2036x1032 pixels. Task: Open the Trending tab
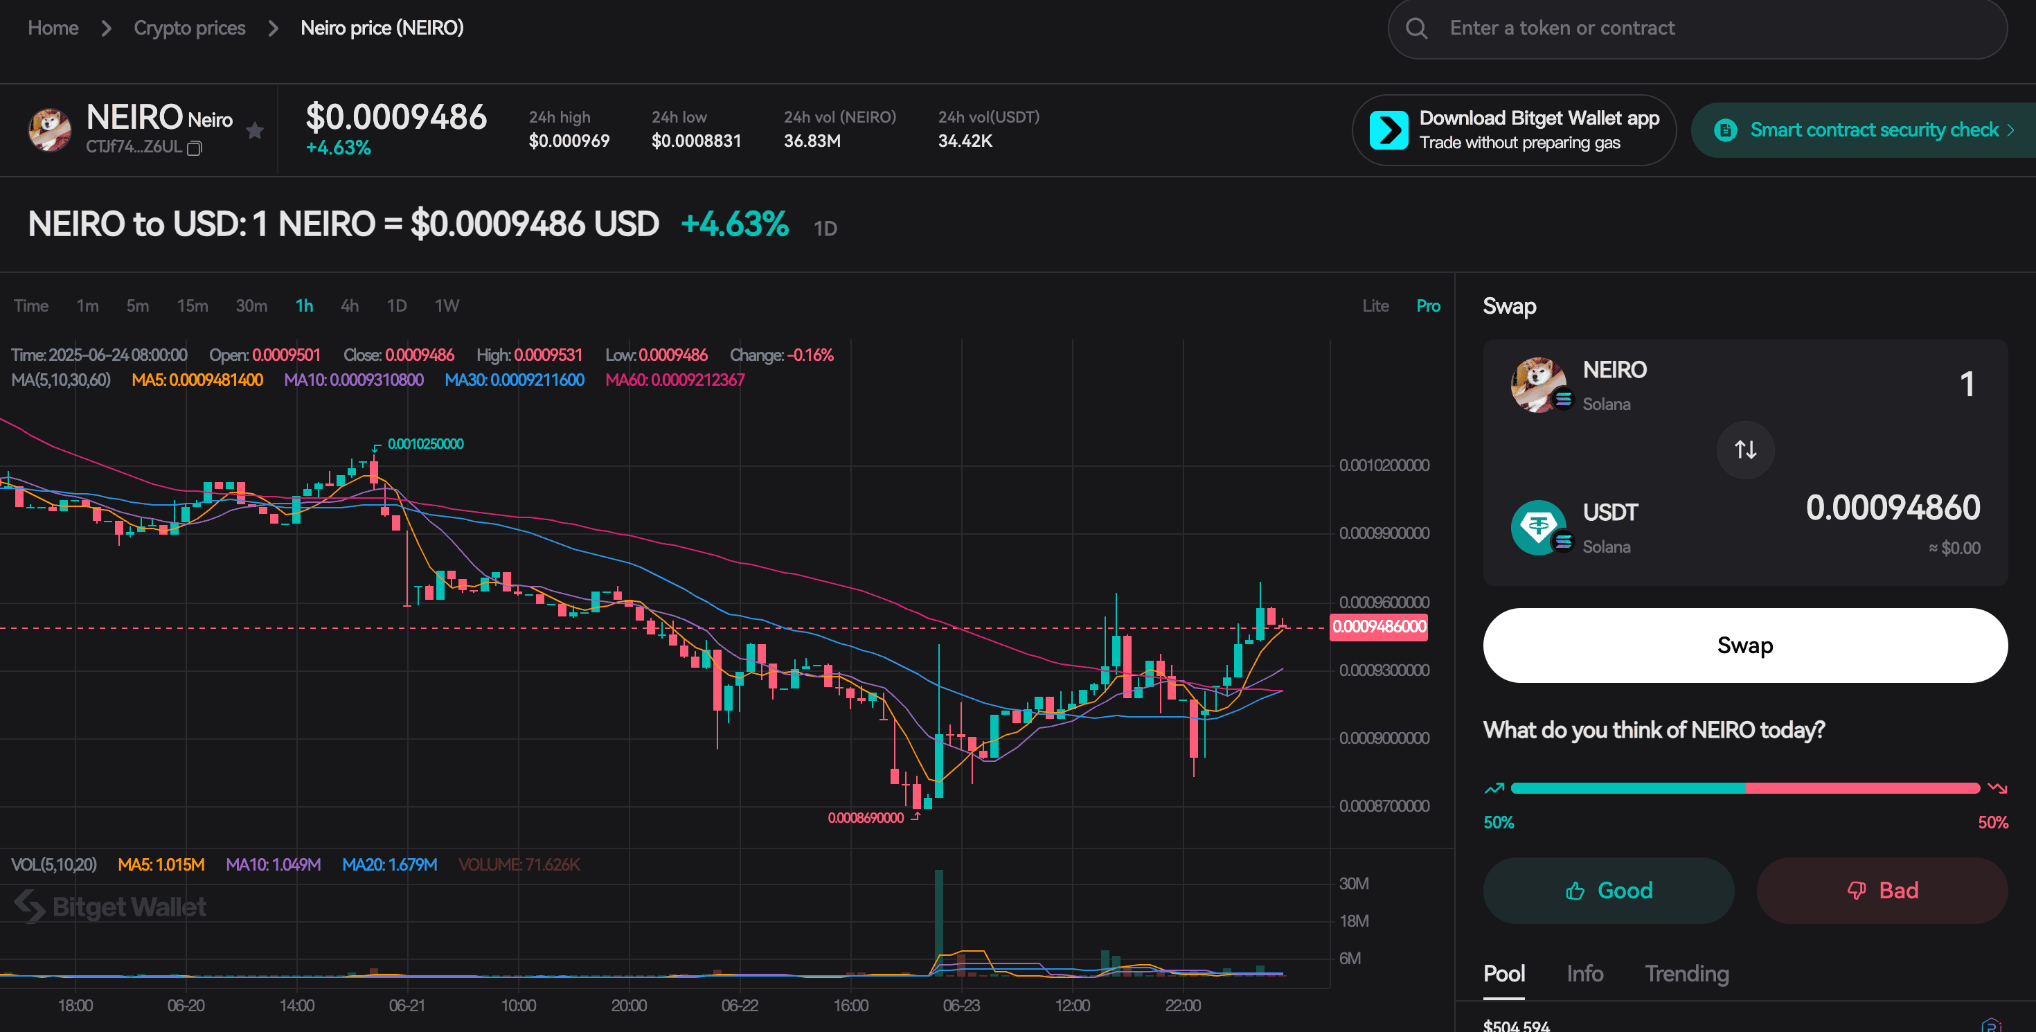1687,974
